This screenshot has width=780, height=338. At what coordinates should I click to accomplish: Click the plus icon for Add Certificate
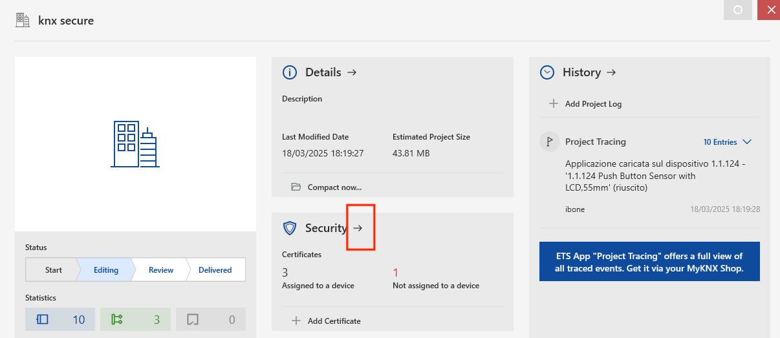click(296, 321)
